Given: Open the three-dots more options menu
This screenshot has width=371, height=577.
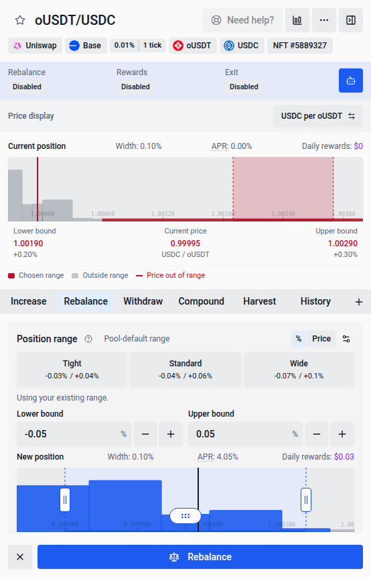Looking at the screenshot, I should [324, 20].
